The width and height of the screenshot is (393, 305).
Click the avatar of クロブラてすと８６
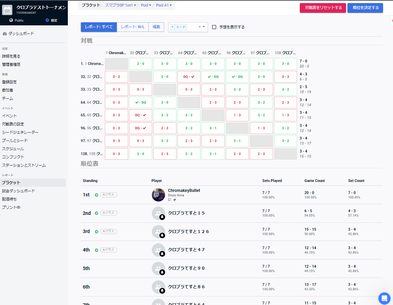[158, 287]
